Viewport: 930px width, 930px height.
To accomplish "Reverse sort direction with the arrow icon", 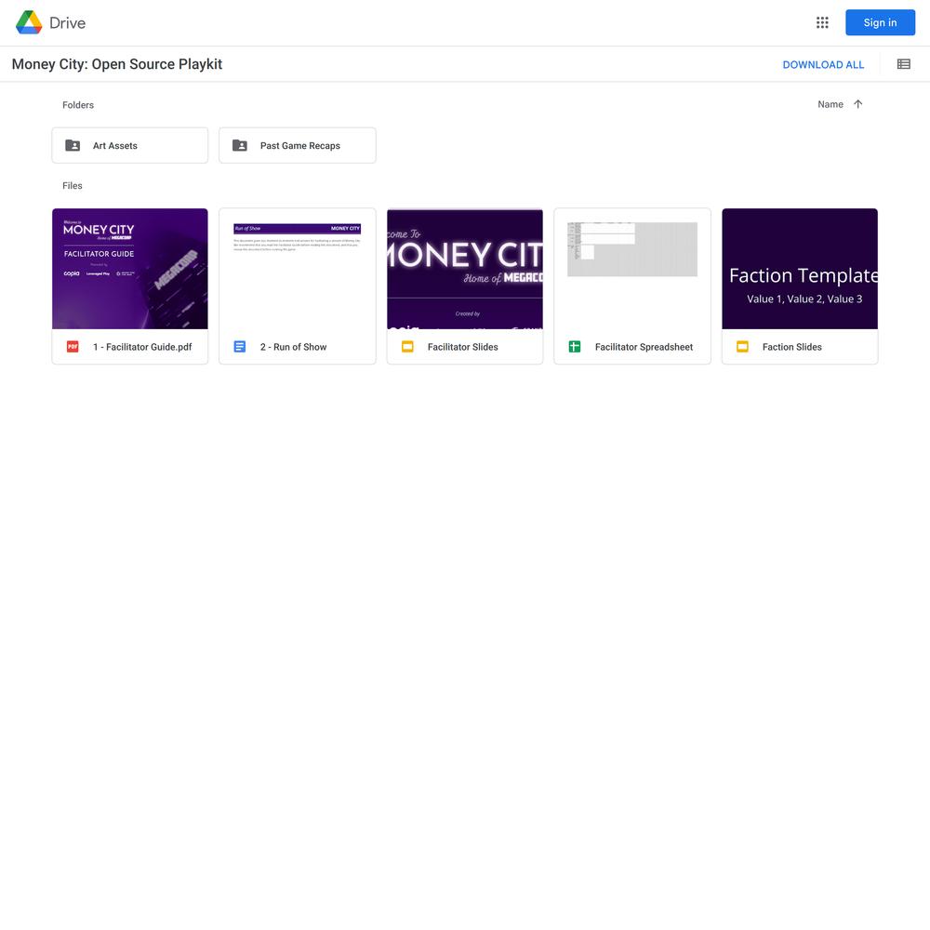I will pyautogui.click(x=857, y=104).
